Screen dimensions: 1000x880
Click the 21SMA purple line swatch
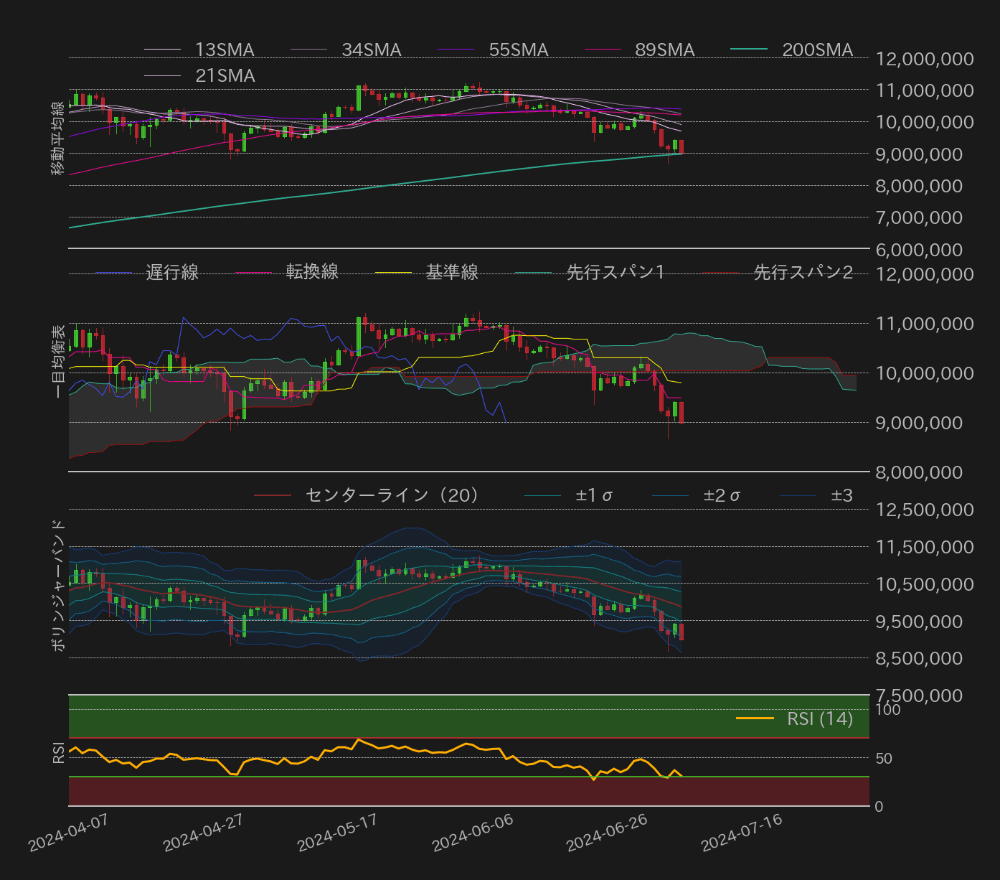coord(164,75)
